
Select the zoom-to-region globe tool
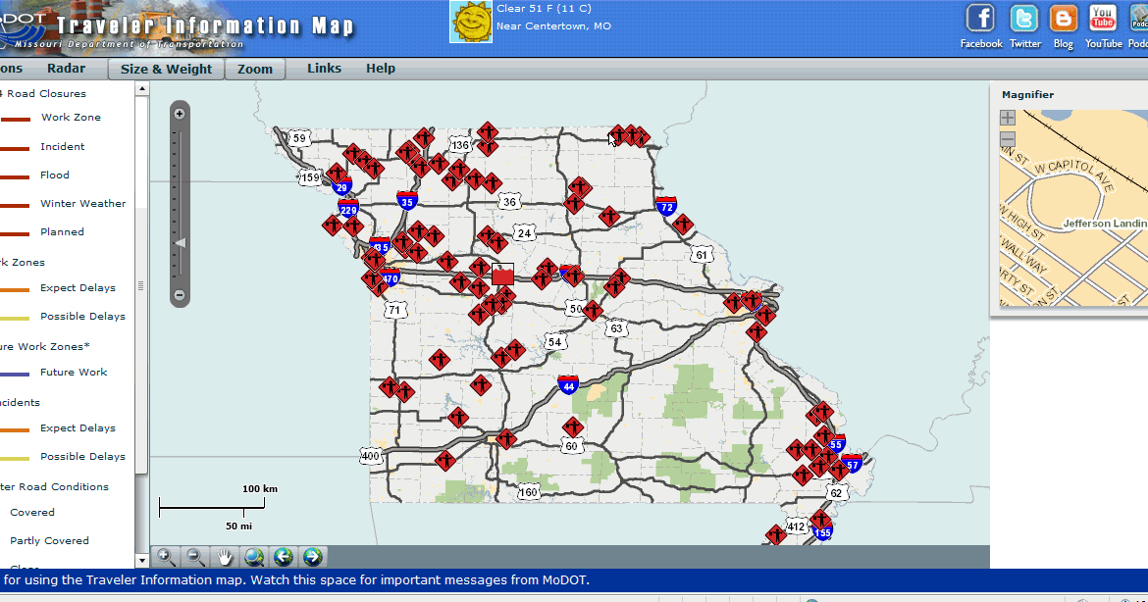[254, 556]
